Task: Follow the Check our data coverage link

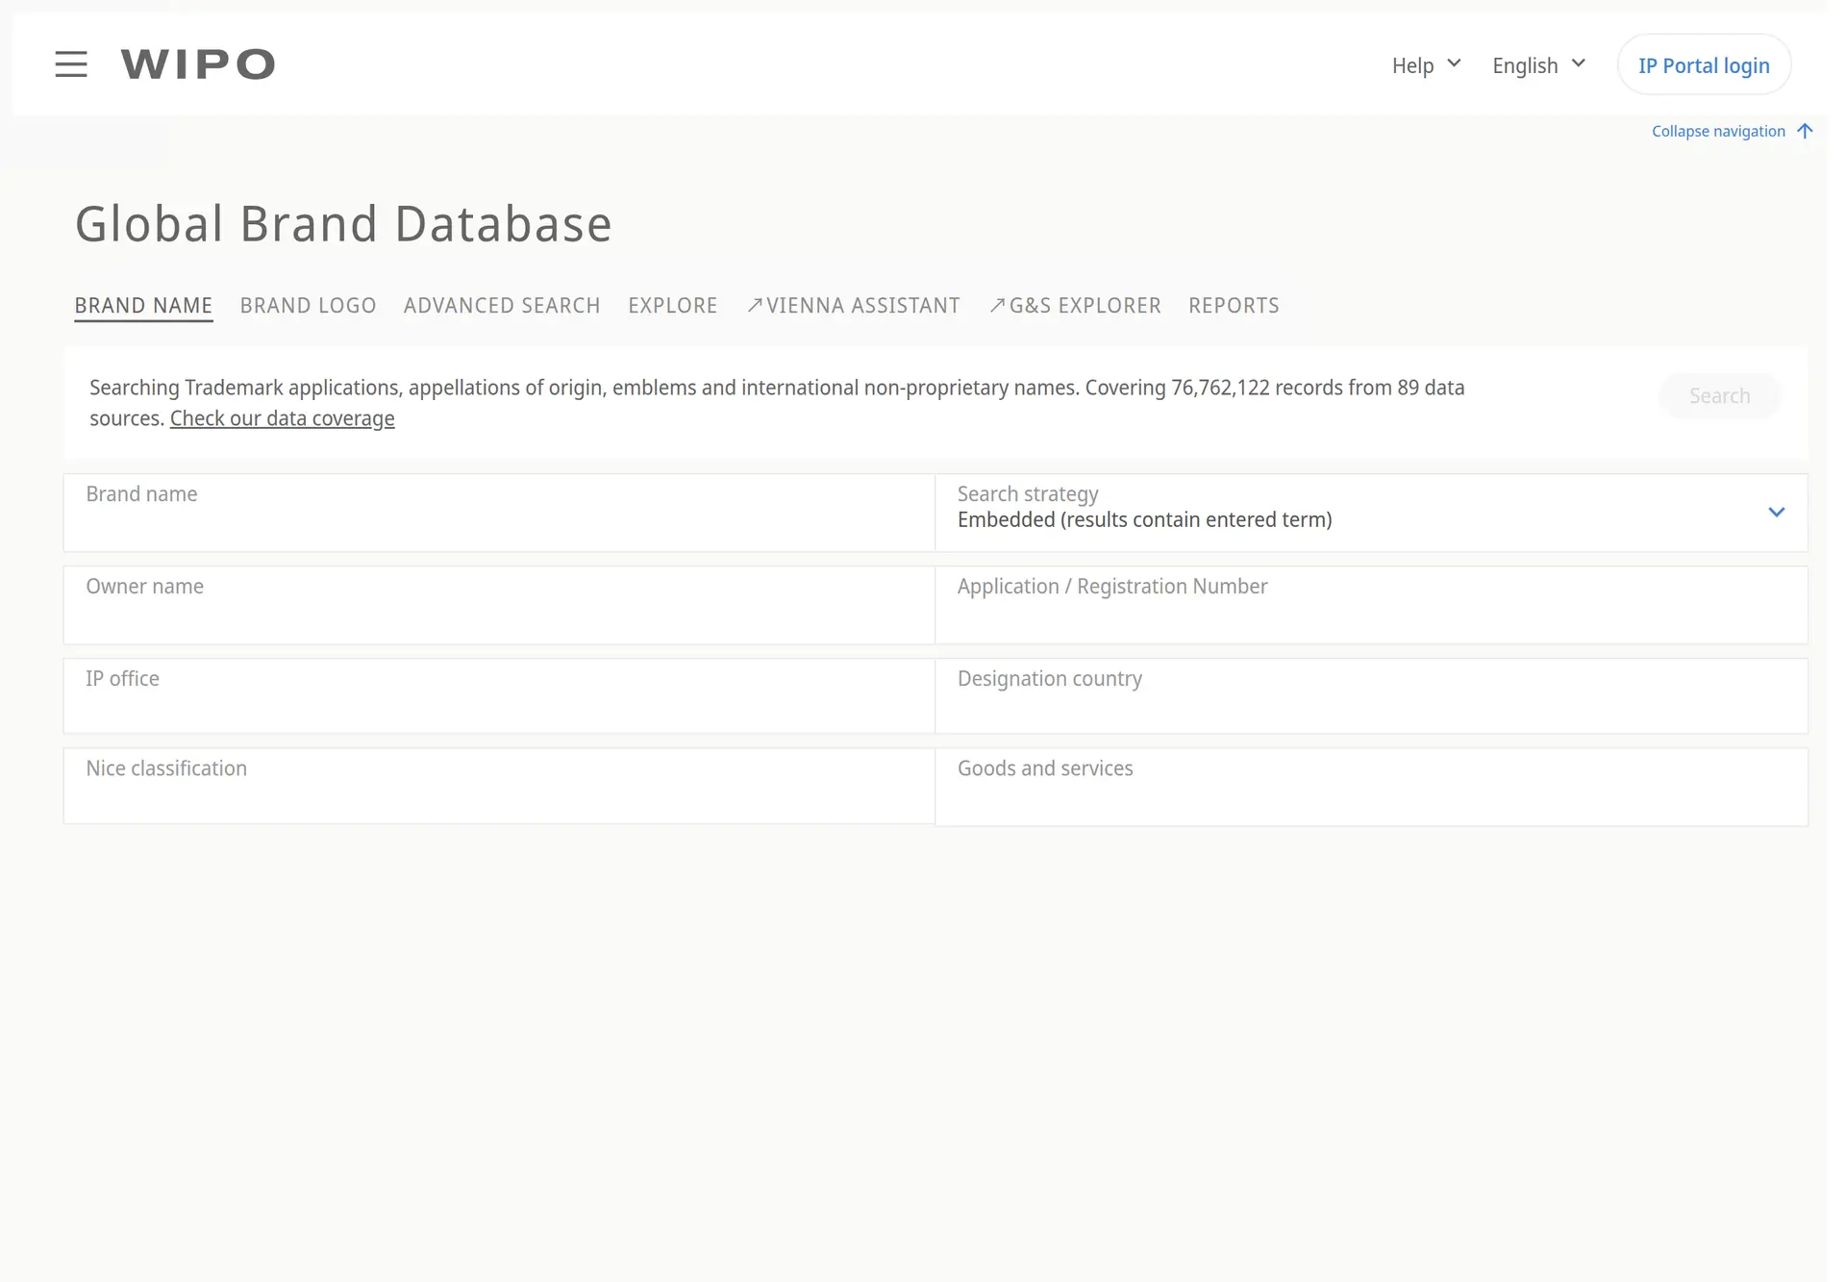Action: (x=283, y=418)
